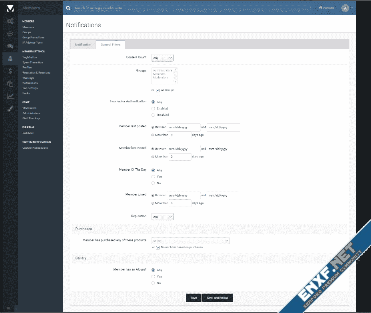Open the Commerce dollar sign icon

pyautogui.click(x=10, y=71)
